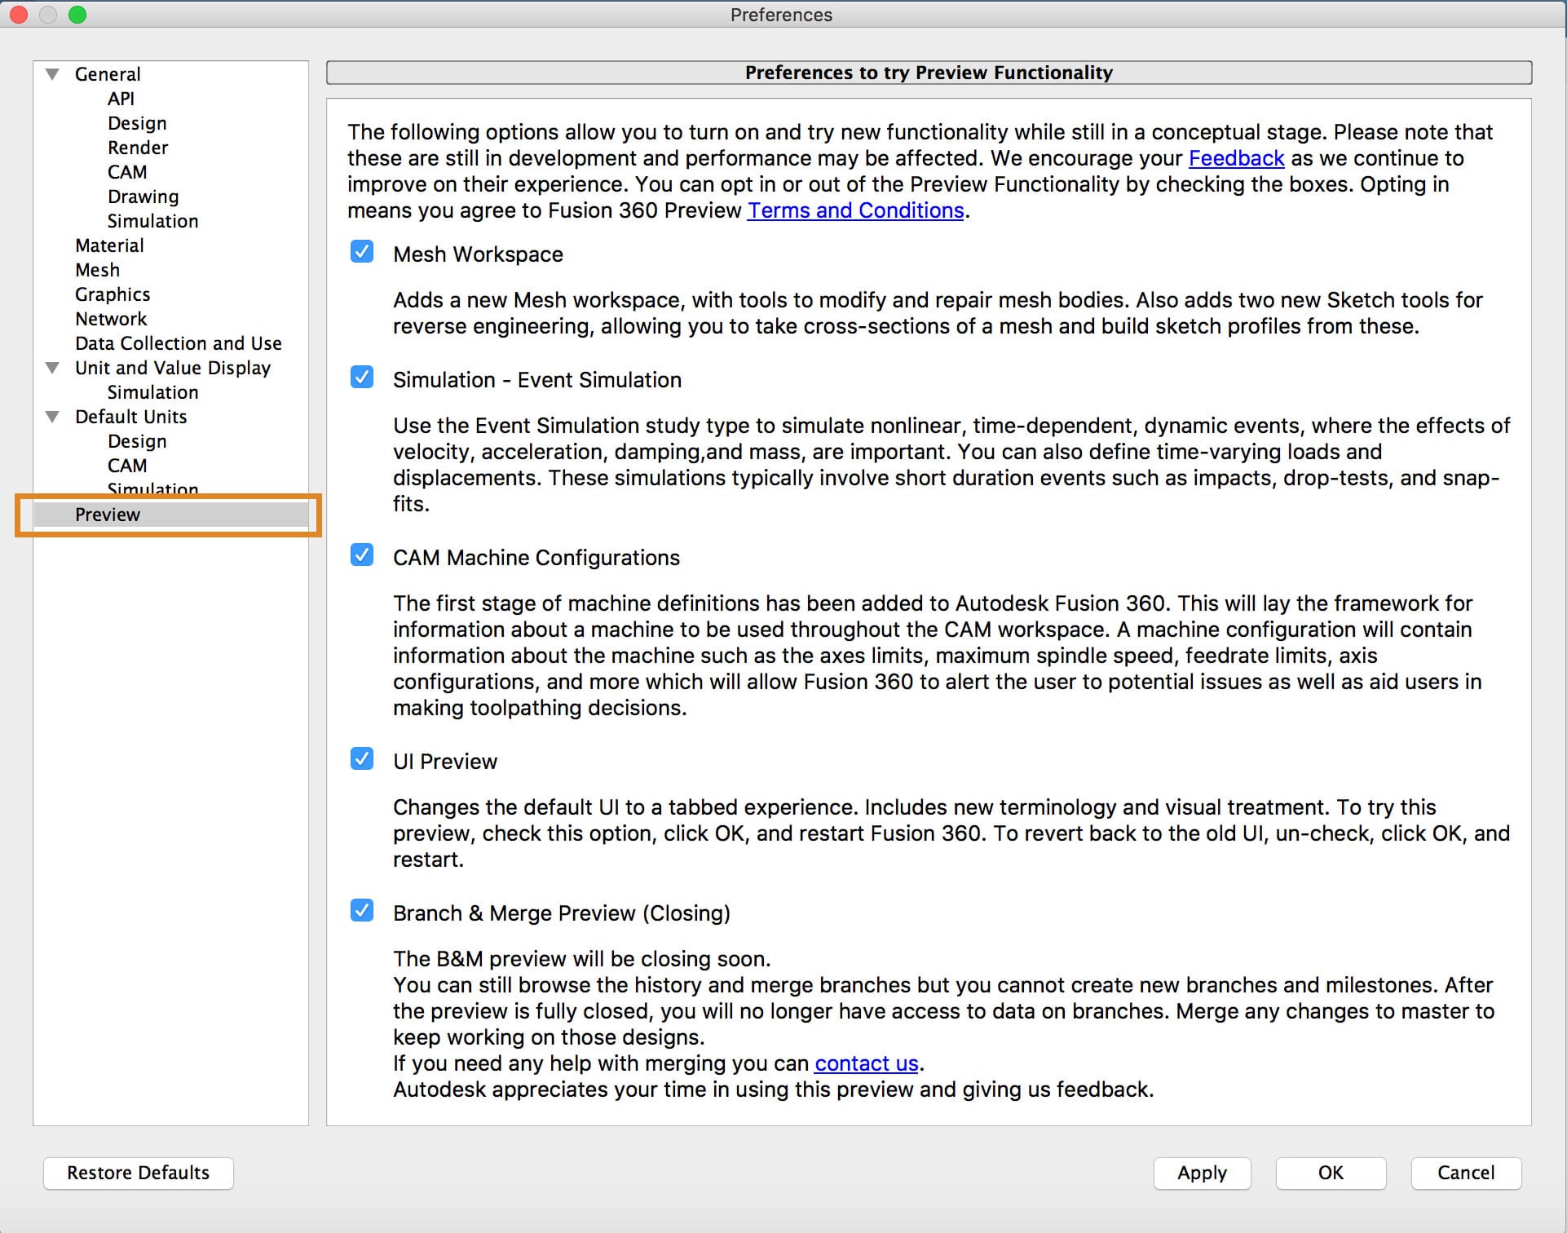1567x1233 pixels.
Task: Toggle Simulation - Event Simulation checkbox
Action: pos(362,377)
